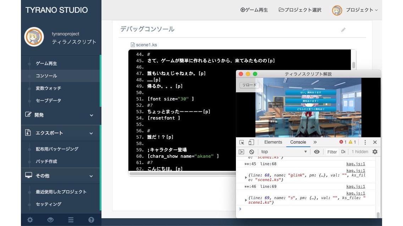Click the pencil edit icon beside デバッグコンソール
The height and width of the screenshot is (226, 403).
(x=343, y=30)
